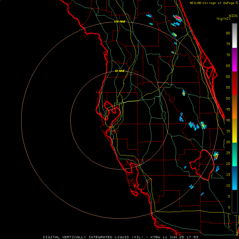
Task: Click the orange-brown segment of the color bar
Action: [234, 107]
